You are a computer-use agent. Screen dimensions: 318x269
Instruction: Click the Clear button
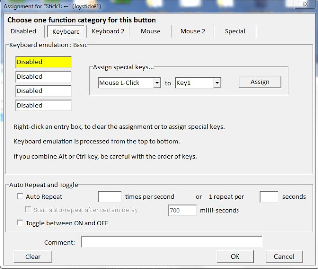point(33,257)
